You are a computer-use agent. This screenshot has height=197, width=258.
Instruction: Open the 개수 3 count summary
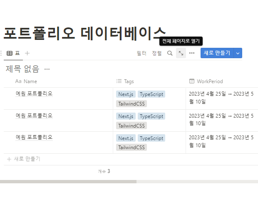pyautogui.click(x=104, y=171)
